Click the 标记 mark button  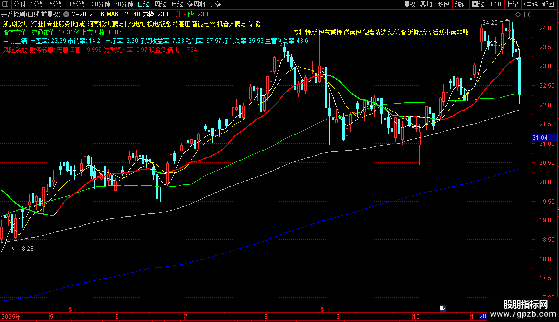coord(512,4)
